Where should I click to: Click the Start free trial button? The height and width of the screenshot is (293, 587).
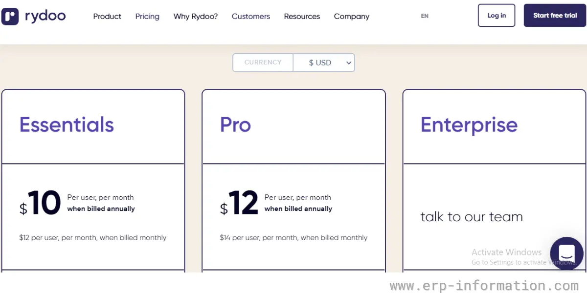pos(555,16)
